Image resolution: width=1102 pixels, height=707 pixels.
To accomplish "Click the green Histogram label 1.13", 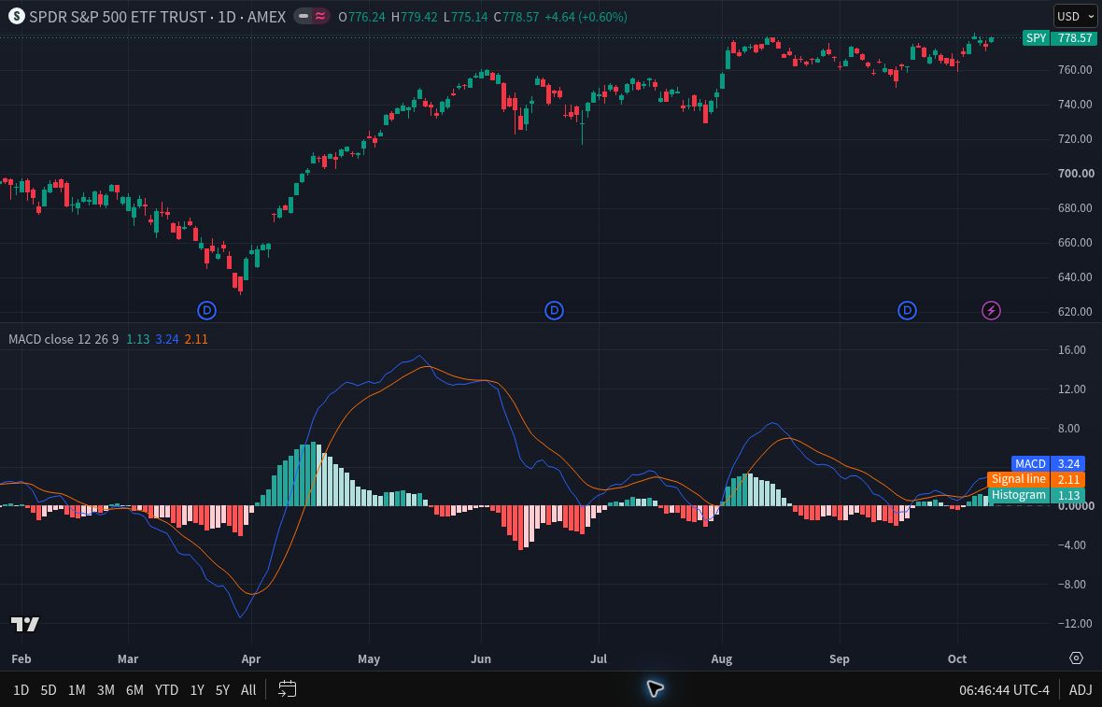I will [x=1036, y=495].
